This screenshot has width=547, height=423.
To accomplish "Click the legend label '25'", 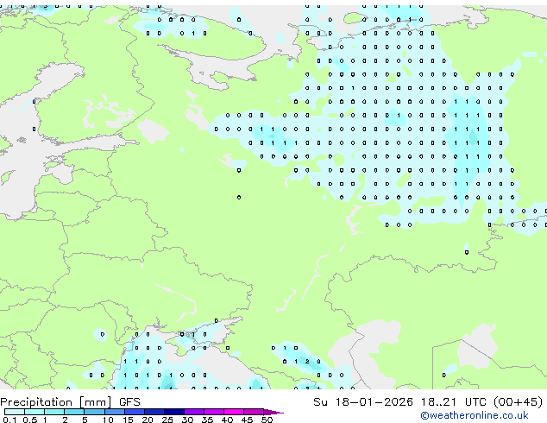I will click(167, 420).
